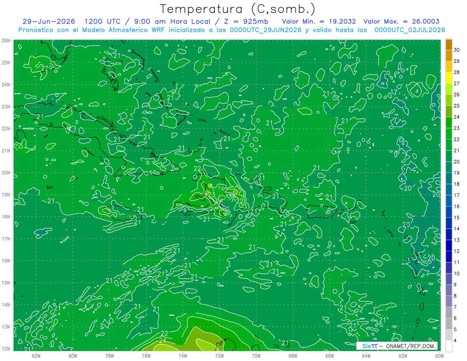Click color scale label '27'
The image size is (467, 361).
point(457,83)
